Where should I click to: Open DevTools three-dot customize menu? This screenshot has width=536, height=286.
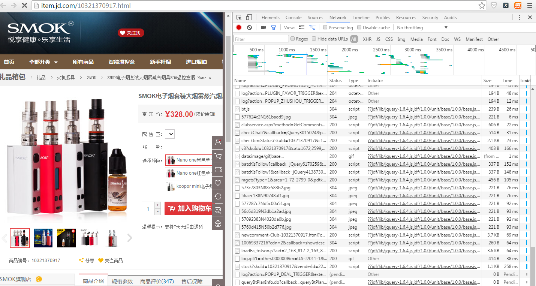pos(520,17)
